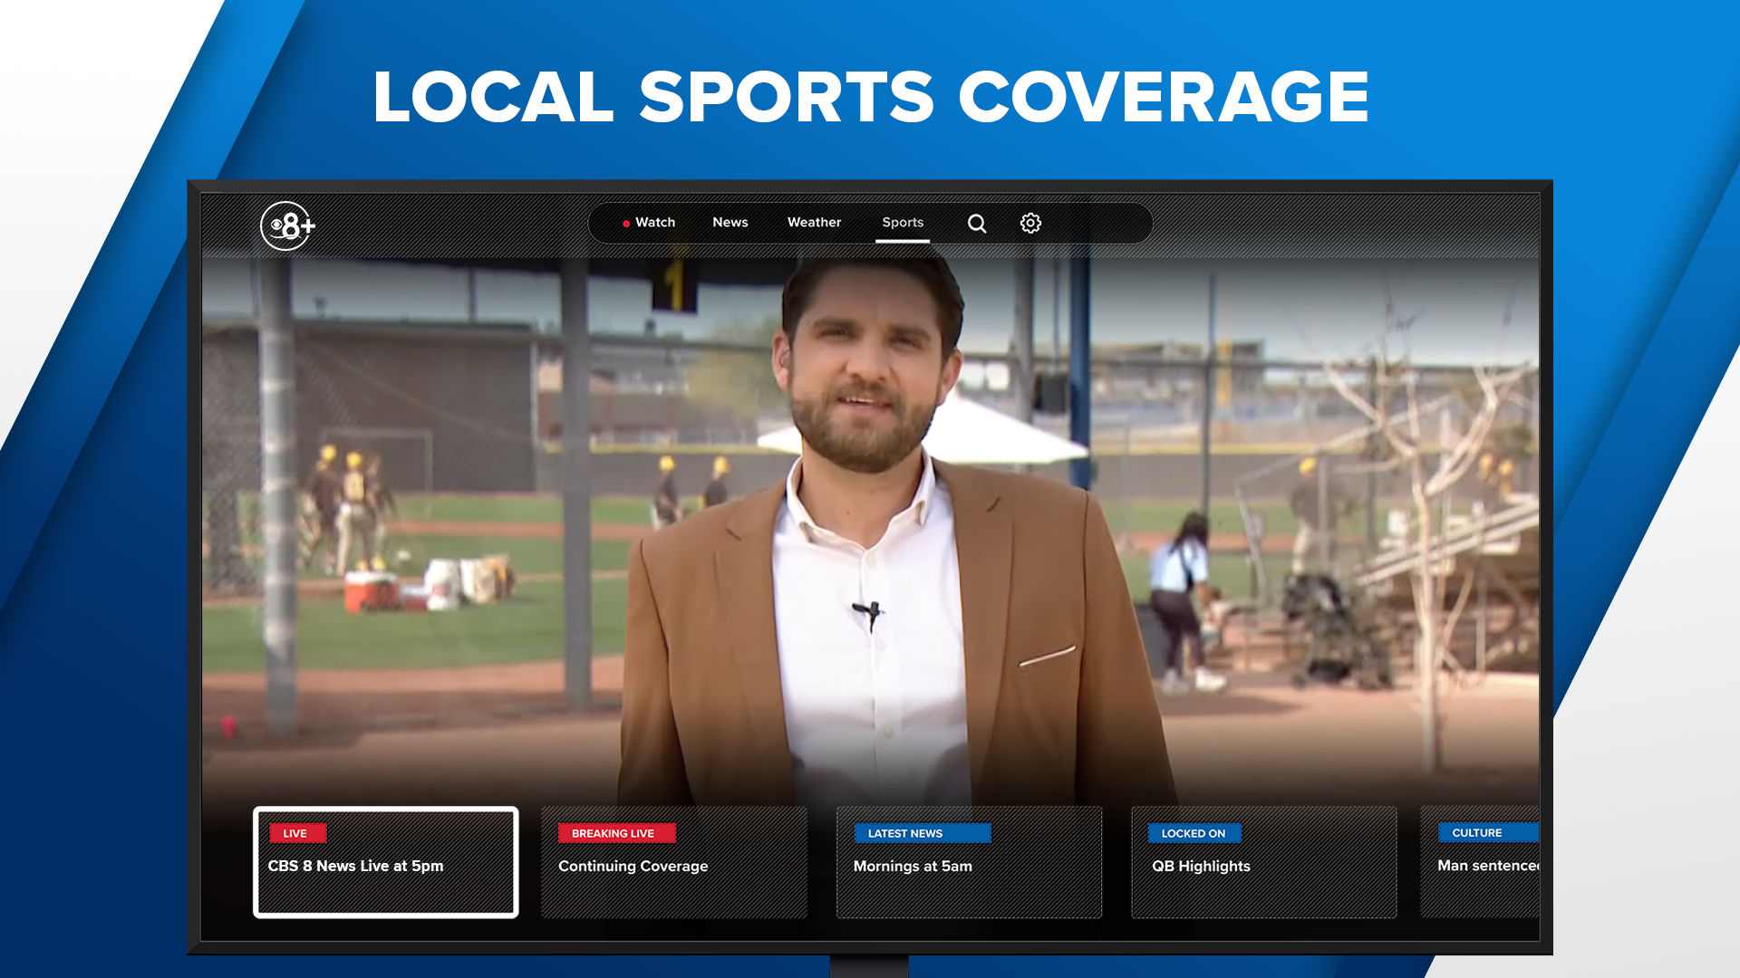The height and width of the screenshot is (978, 1740).
Task: Open the settings gear icon
Action: (x=1030, y=223)
